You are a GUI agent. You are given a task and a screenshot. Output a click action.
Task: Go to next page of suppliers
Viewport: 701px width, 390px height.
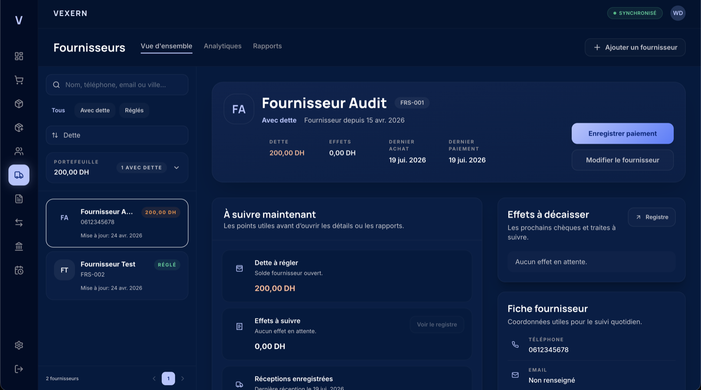point(183,379)
